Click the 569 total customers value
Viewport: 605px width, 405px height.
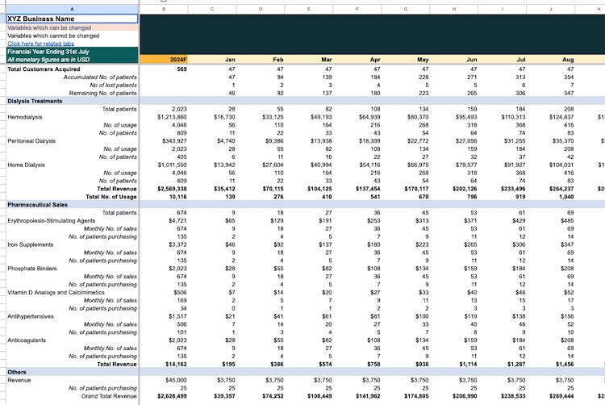[181, 69]
